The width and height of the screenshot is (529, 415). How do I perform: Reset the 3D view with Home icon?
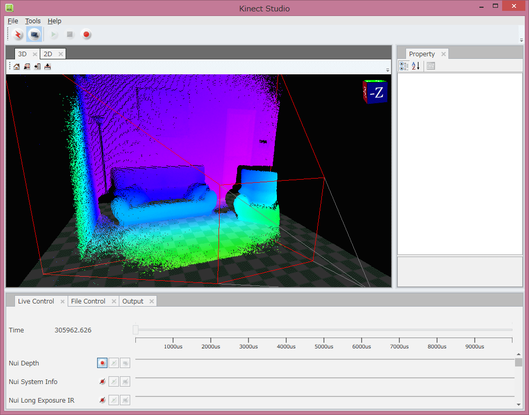17,67
